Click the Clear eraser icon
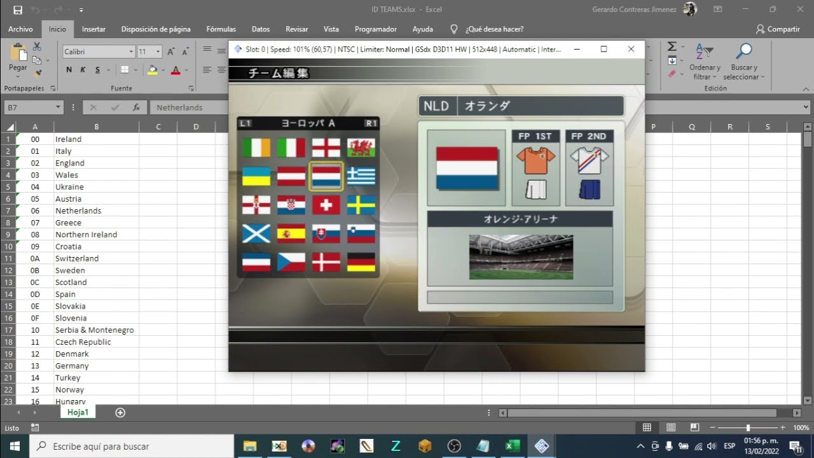814x458 pixels. [672, 74]
